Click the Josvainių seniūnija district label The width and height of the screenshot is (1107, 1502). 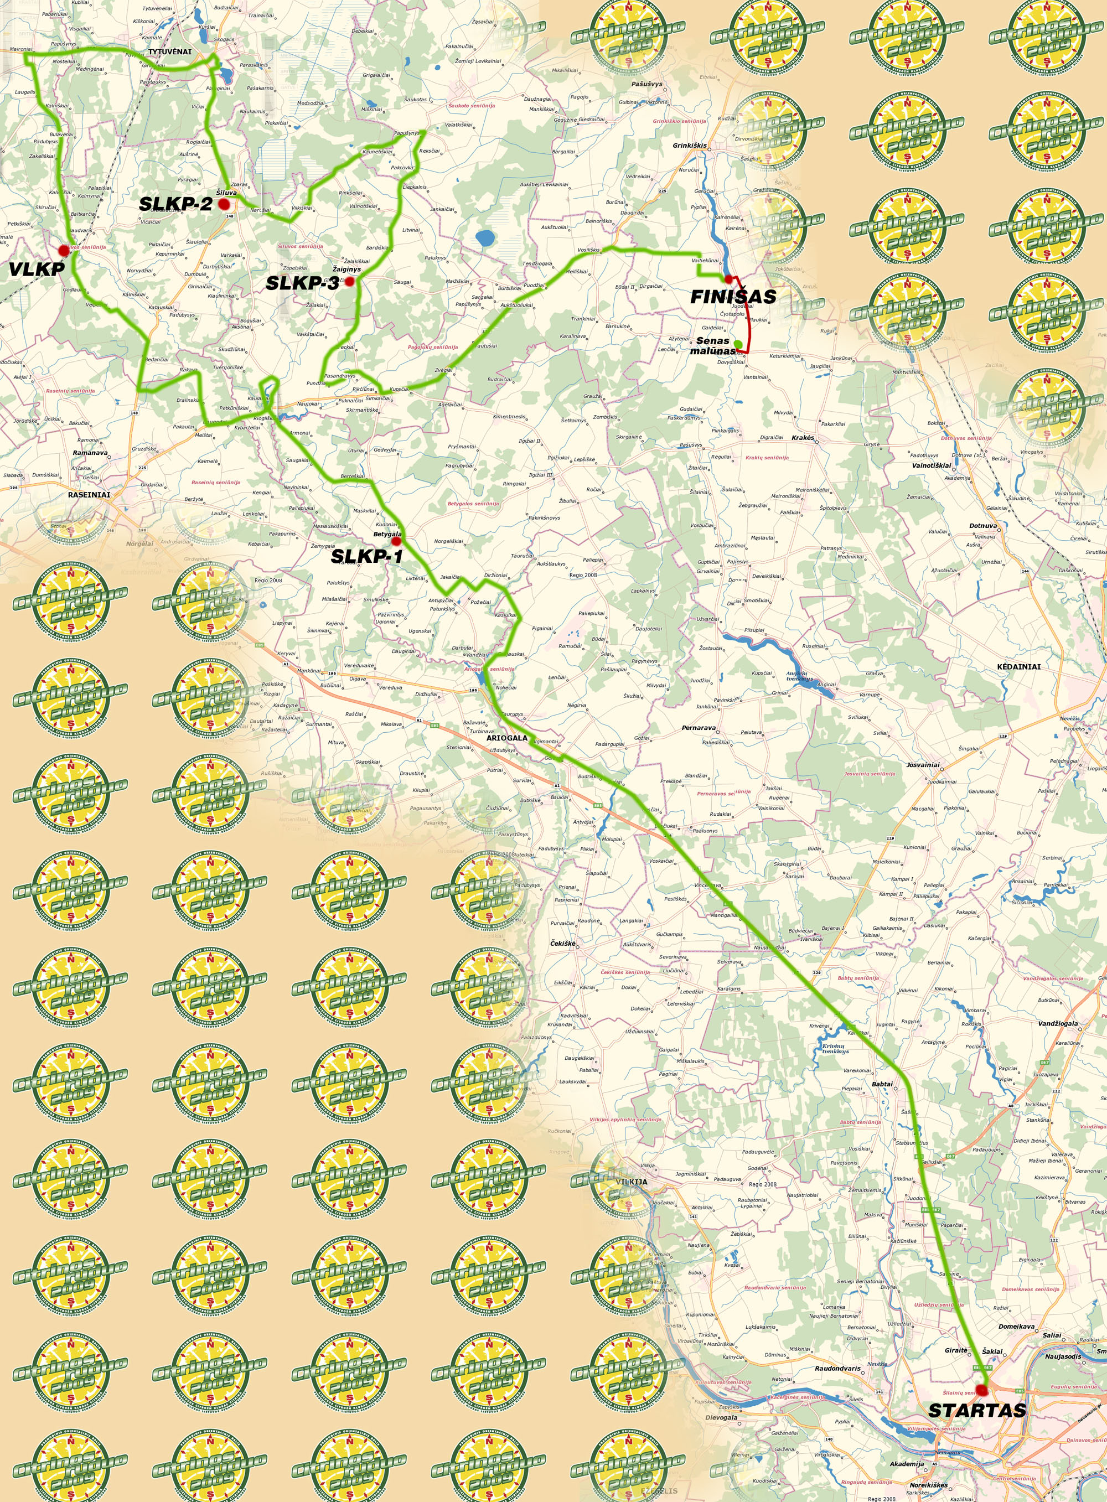[x=869, y=774]
